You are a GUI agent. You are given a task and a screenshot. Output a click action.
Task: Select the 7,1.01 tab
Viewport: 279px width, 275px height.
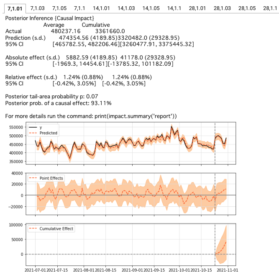(15, 8)
